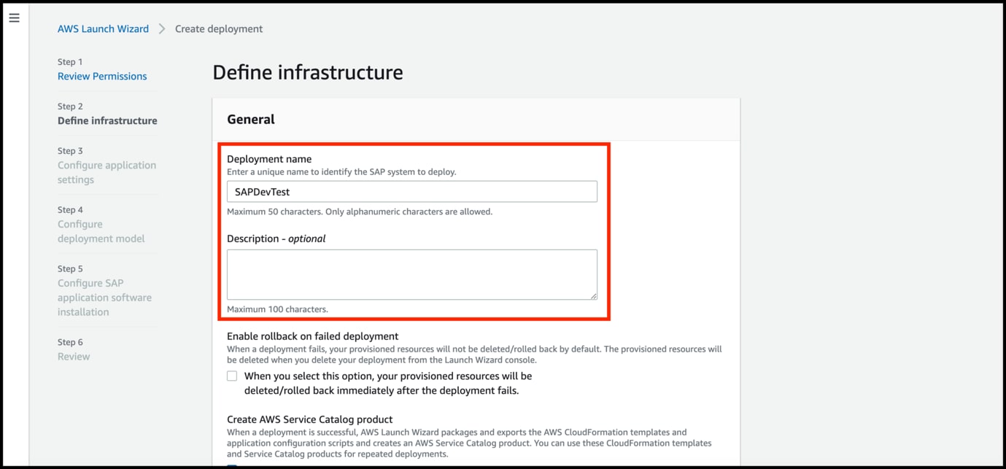This screenshot has width=1006, height=469.
Task: Open the navigation sidebar hamburger menu
Action: (15, 18)
